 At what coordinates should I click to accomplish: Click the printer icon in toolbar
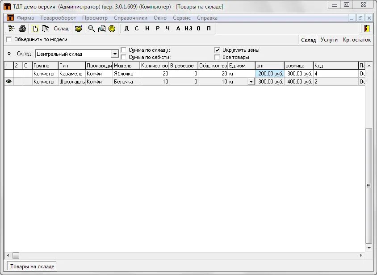[x=22, y=29]
